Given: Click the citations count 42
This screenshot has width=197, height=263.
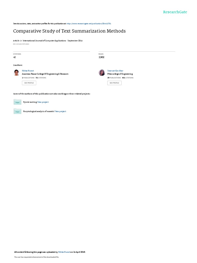Looking at the screenshot, I should coord(14,57).
